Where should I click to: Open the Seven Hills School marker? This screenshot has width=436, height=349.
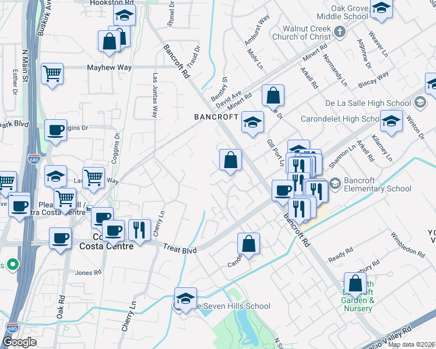coord(185,299)
